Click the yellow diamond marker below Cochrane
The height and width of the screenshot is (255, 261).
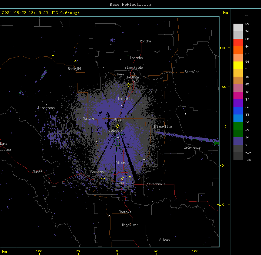tap(103, 179)
